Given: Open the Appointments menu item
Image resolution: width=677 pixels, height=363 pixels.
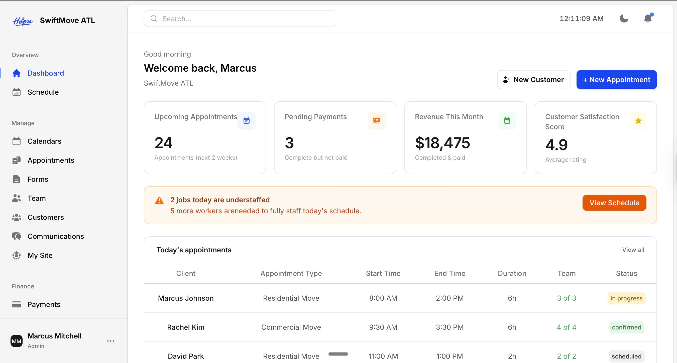Looking at the screenshot, I should pyautogui.click(x=51, y=160).
